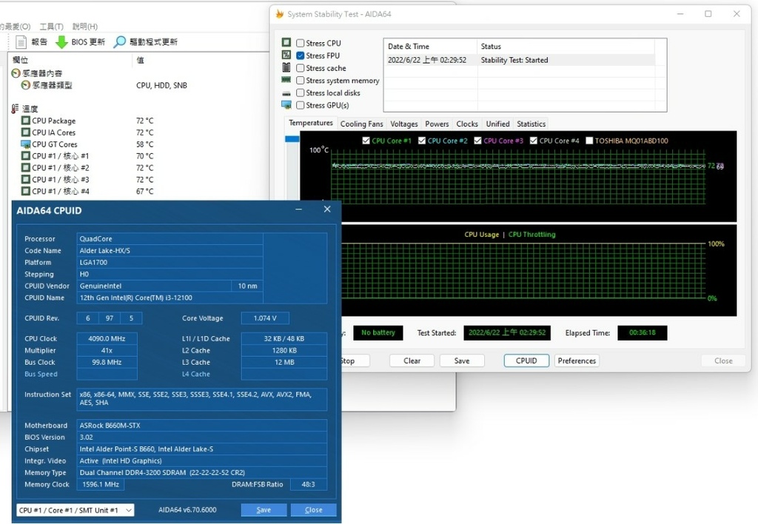Click the AIDA64 flame icon in the title bar
Image resolution: width=758 pixels, height=524 pixels.
pos(279,14)
